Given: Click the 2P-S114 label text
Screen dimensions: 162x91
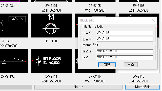Looking at the screenshot, I should tap(51, 76).
